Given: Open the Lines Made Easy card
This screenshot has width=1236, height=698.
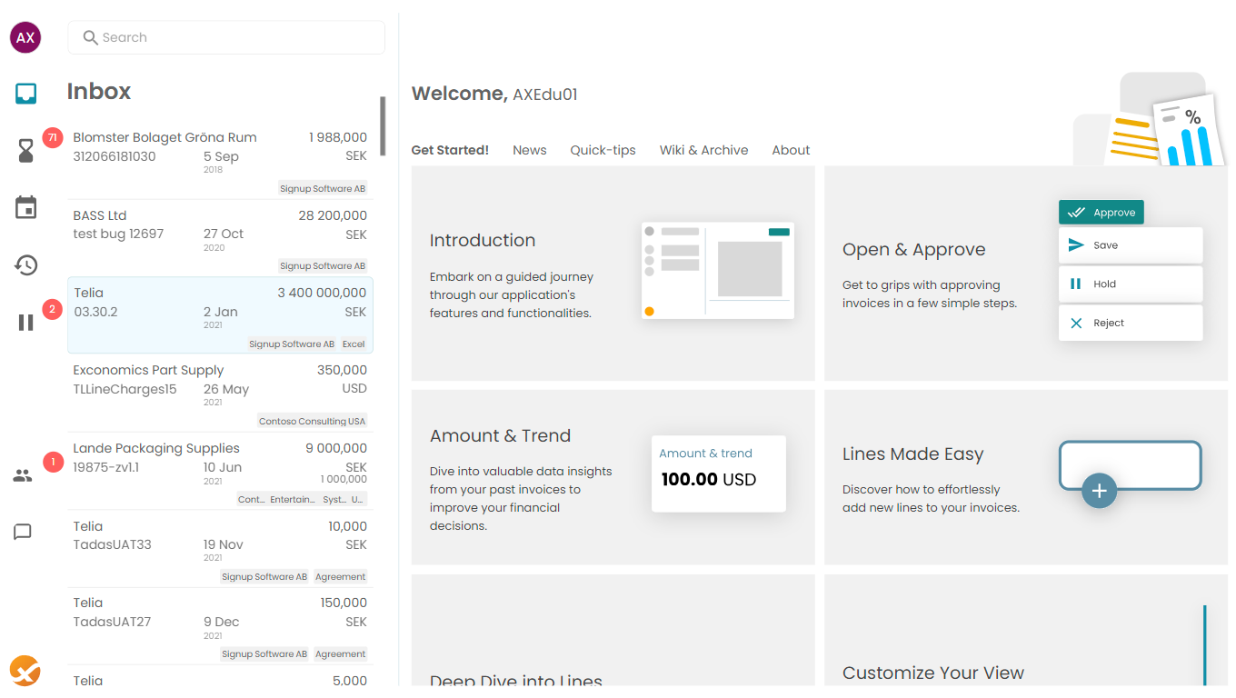Looking at the screenshot, I should pos(1026,478).
